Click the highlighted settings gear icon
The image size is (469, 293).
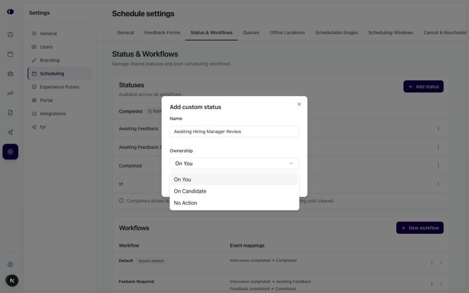point(11,152)
